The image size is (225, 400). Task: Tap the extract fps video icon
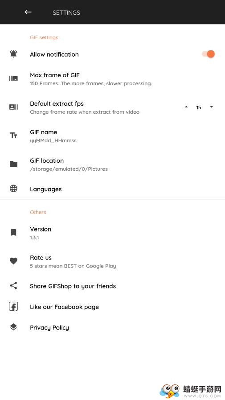point(13,107)
